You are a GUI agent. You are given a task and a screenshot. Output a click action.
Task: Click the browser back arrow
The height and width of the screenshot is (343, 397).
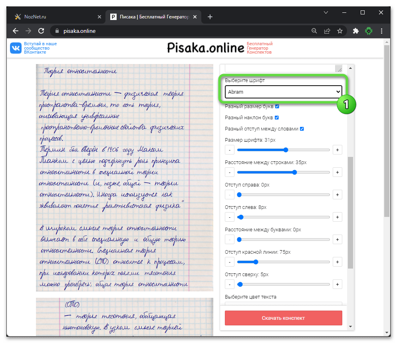[16, 31]
